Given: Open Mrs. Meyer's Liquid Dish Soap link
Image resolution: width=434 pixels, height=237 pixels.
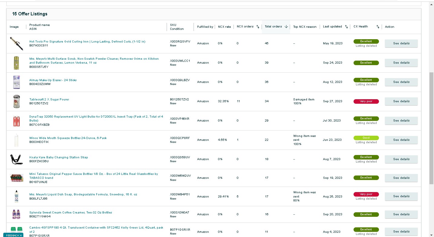Looking at the screenshot, I should [83, 194].
